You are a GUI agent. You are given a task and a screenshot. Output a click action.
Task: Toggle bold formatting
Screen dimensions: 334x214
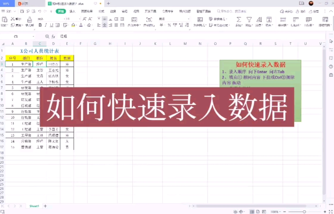(x=40, y=25)
